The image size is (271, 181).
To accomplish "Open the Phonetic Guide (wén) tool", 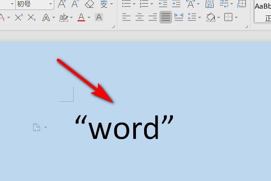I will (x=104, y=4).
